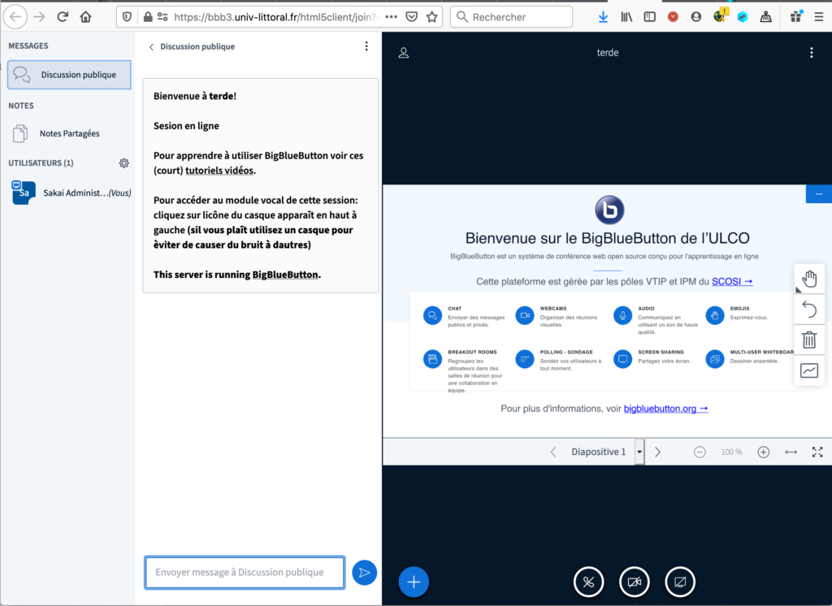
Task: Zoom in the slide with plus button
Action: coord(763,452)
